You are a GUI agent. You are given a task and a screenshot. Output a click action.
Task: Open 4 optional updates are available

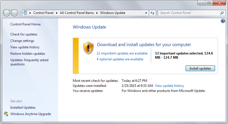point(120,59)
